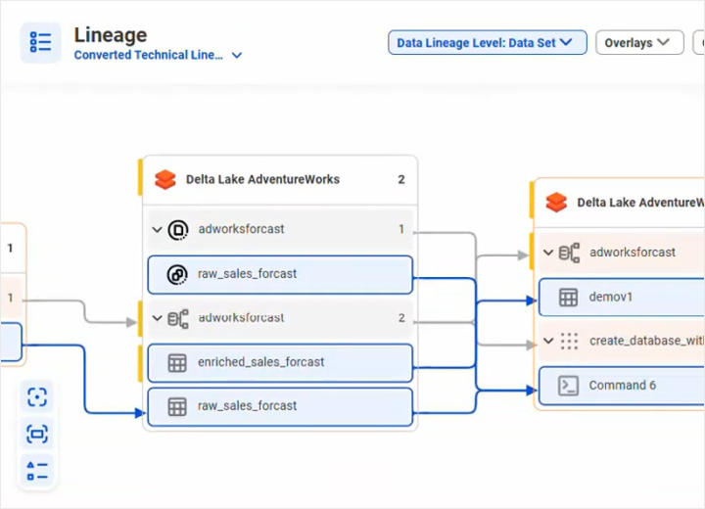The width and height of the screenshot is (705, 509).
Task: Click the Delta Lake icon in right card header
Action: point(556,203)
